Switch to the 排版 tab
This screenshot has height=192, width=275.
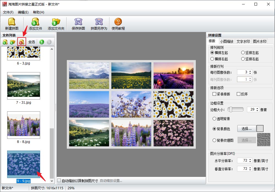coord(212,41)
